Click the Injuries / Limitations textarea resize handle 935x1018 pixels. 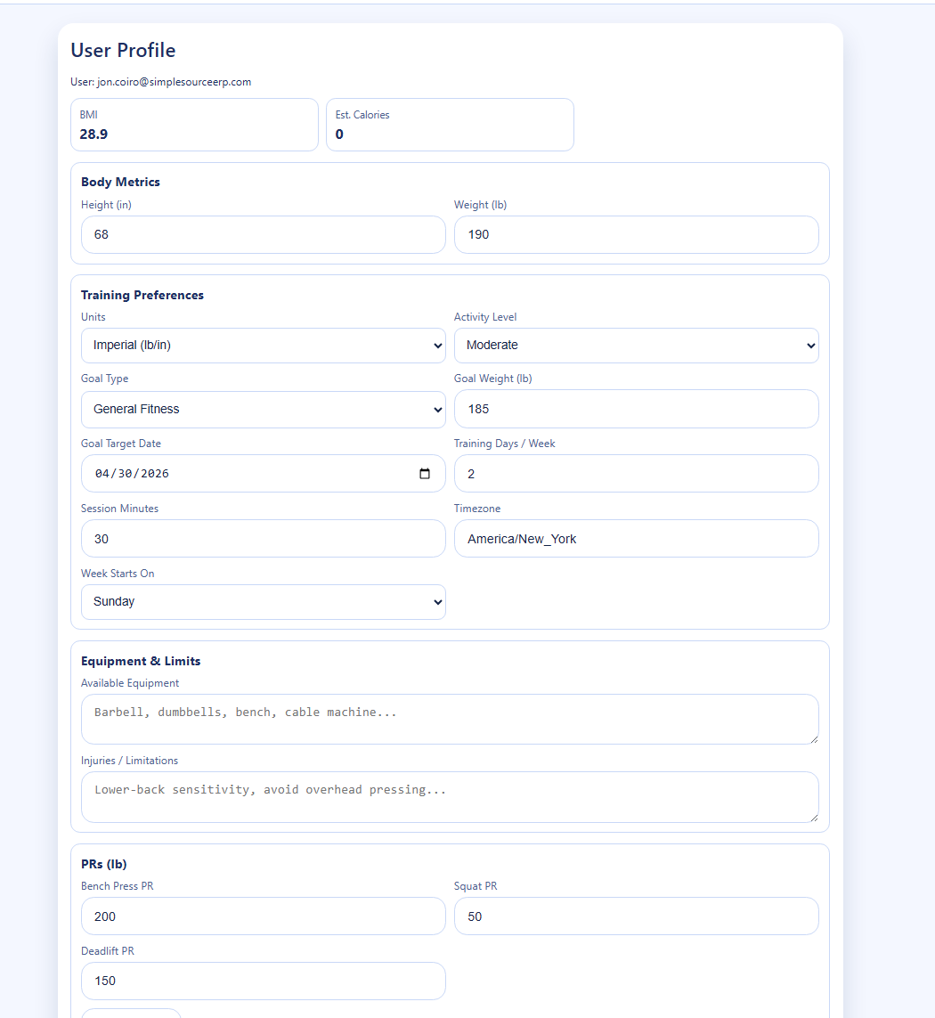(813, 817)
